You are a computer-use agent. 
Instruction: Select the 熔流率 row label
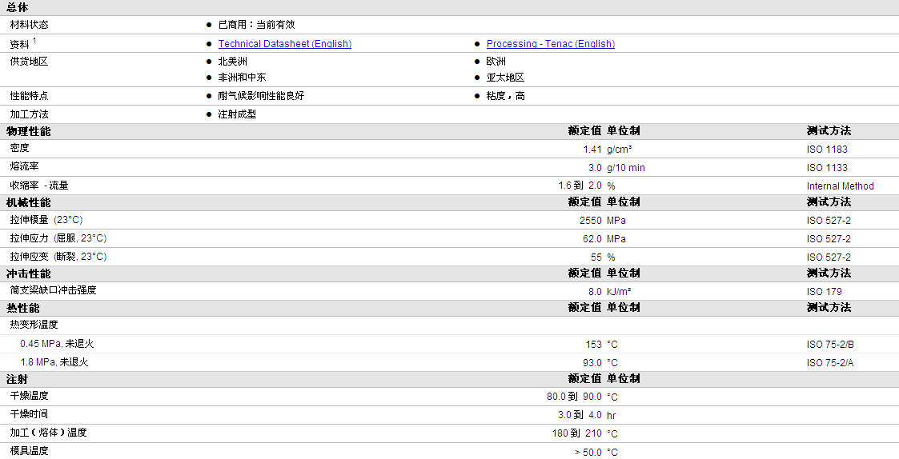pos(24,166)
